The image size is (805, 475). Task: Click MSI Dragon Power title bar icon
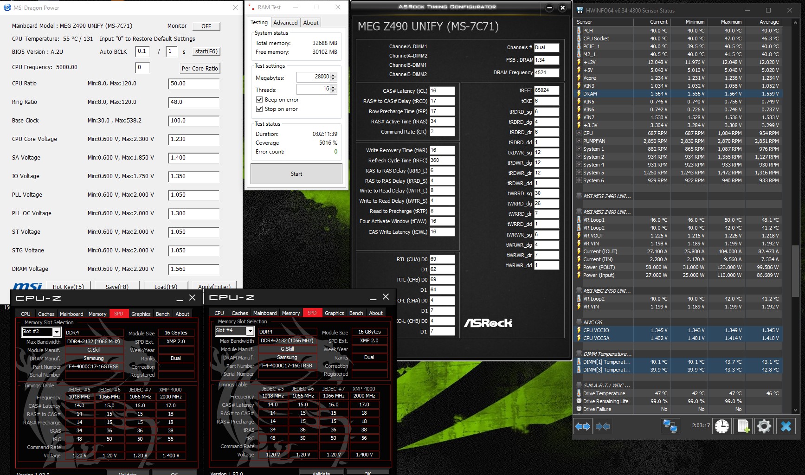[7, 7]
